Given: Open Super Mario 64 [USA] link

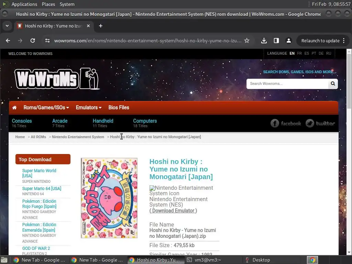Looking at the screenshot, I should (x=42, y=189).
